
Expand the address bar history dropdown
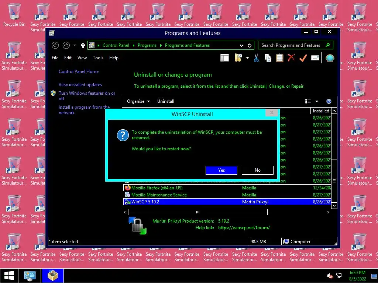(x=241, y=45)
